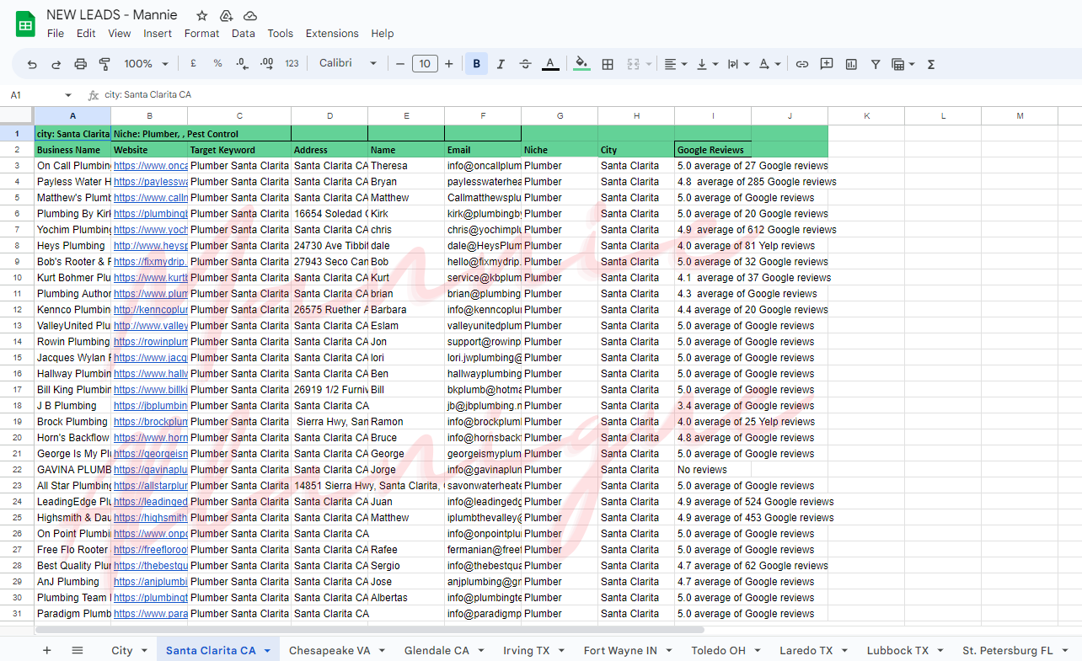
Task: Open the fill color picker
Action: pyautogui.click(x=581, y=64)
